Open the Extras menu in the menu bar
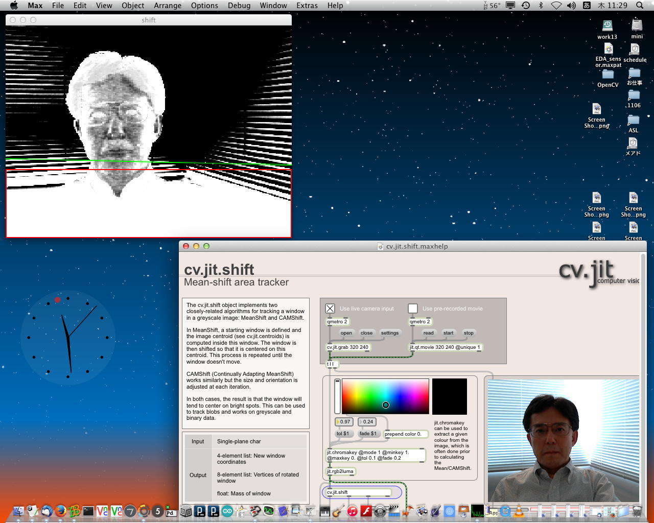Image resolution: width=654 pixels, height=523 pixels. (x=307, y=6)
